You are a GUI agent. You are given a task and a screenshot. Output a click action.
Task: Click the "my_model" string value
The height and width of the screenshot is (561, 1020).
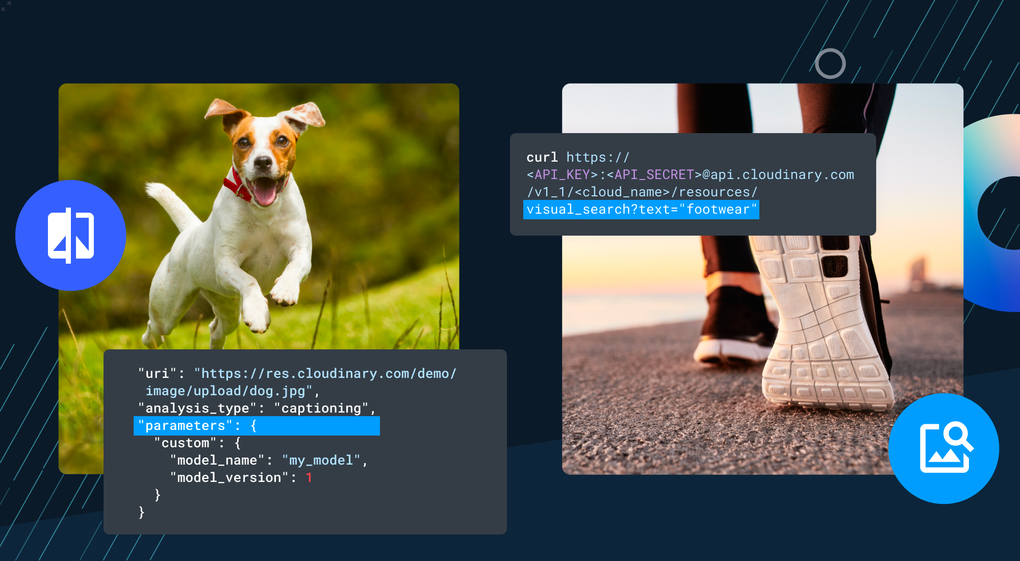click(321, 461)
